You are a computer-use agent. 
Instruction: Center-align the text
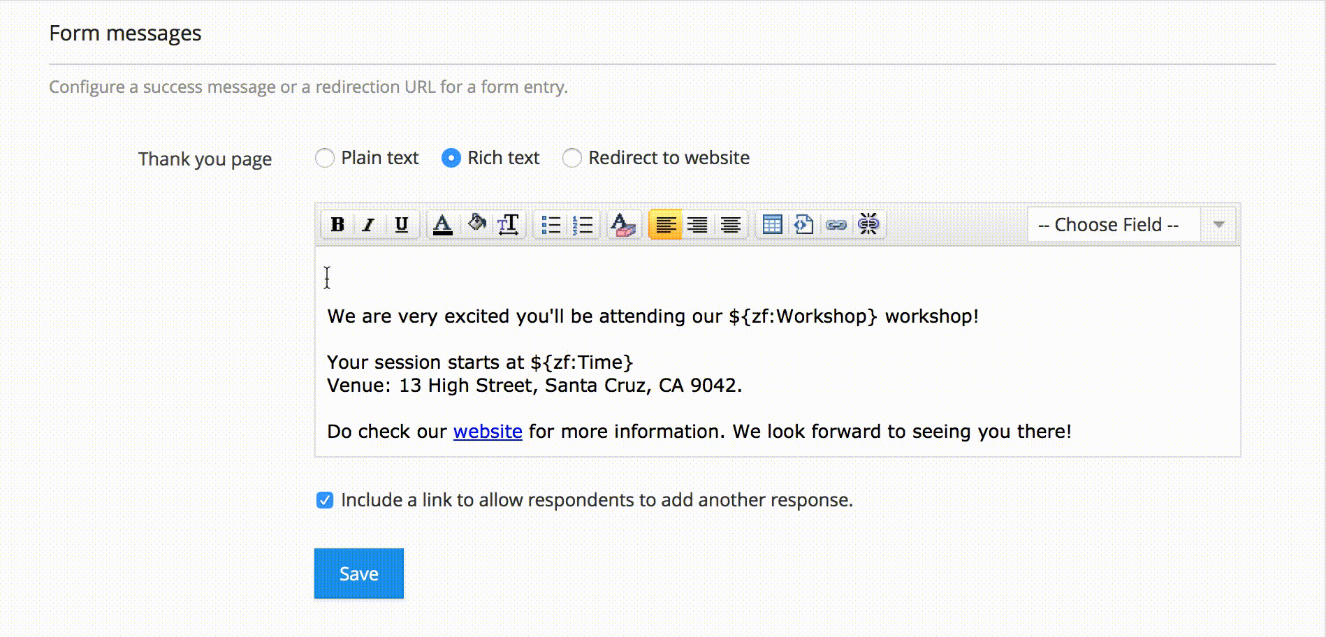tap(730, 225)
